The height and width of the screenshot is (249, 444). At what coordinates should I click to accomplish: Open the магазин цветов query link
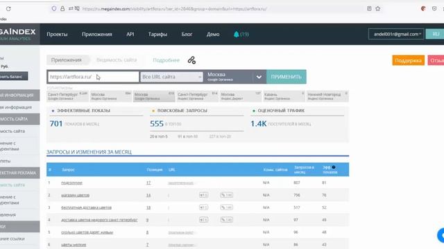[x=76, y=195]
